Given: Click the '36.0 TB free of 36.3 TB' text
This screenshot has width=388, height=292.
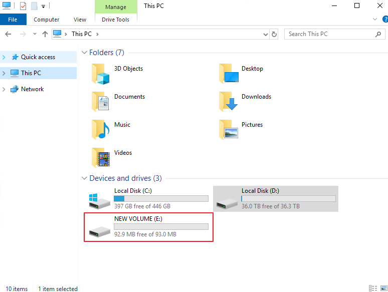Looking at the screenshot, I should click(271, 206).
